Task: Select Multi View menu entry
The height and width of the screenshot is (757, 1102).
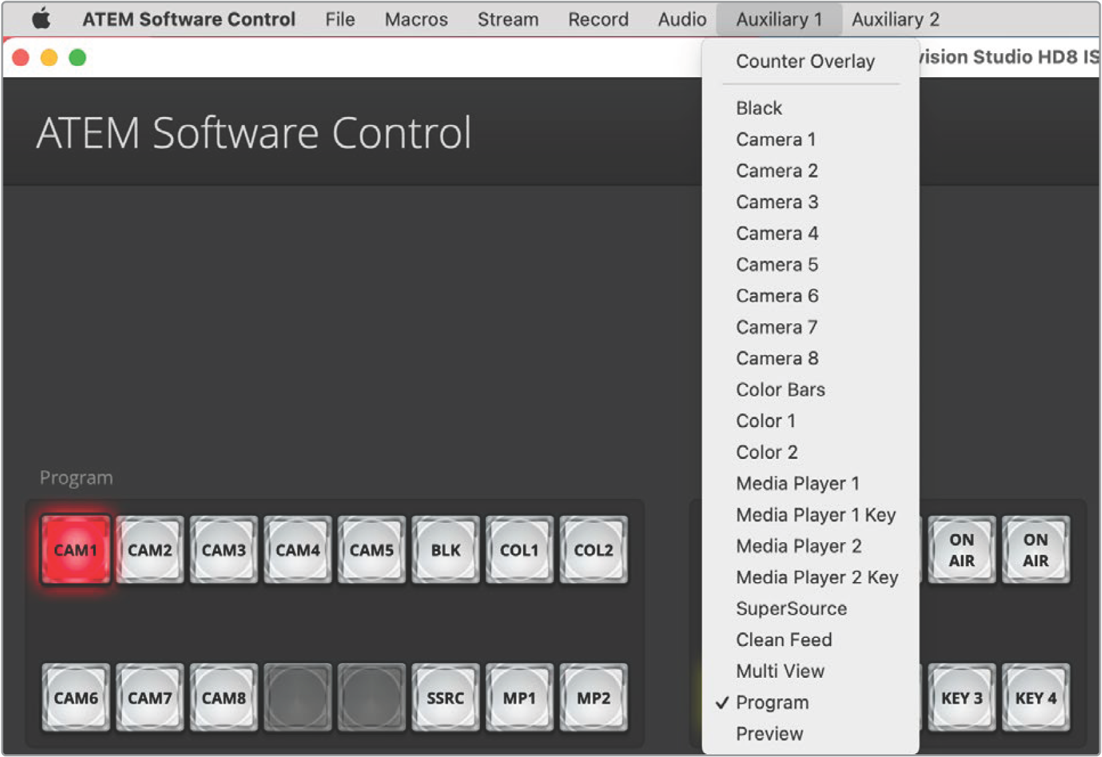Action: (811, 671)
